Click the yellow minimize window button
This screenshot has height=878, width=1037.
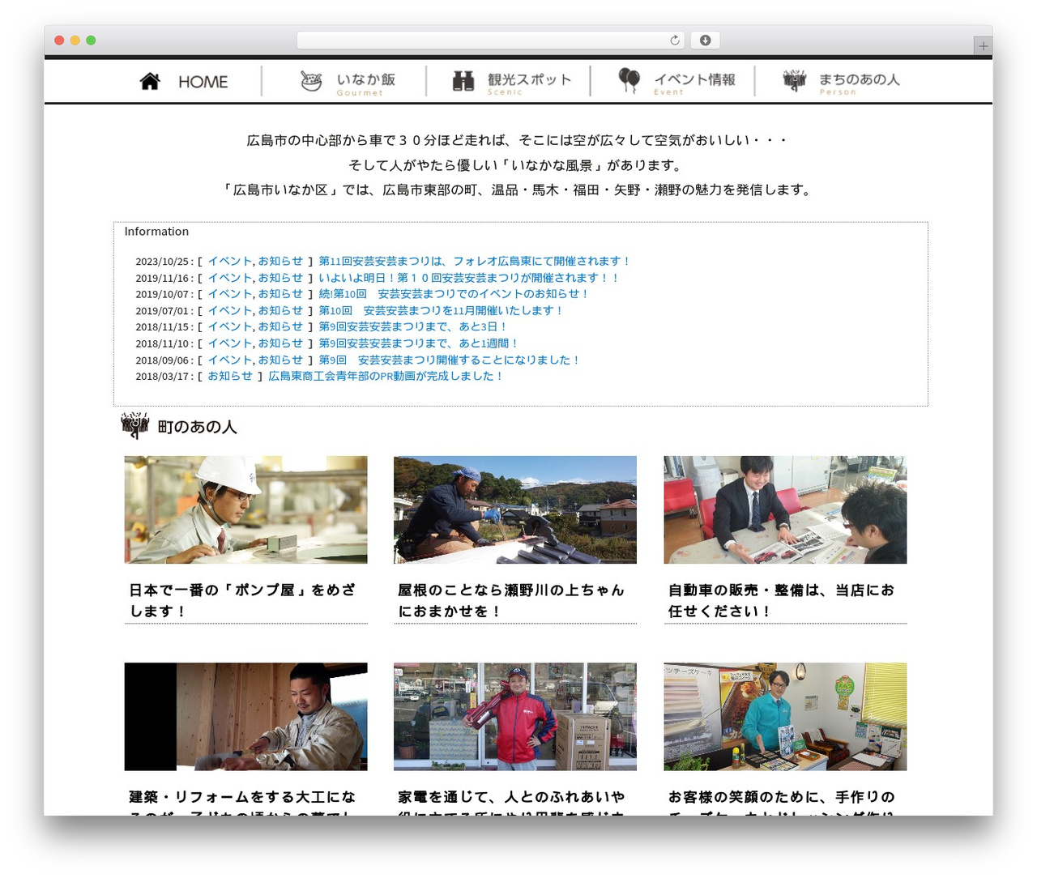coord(75,40)
